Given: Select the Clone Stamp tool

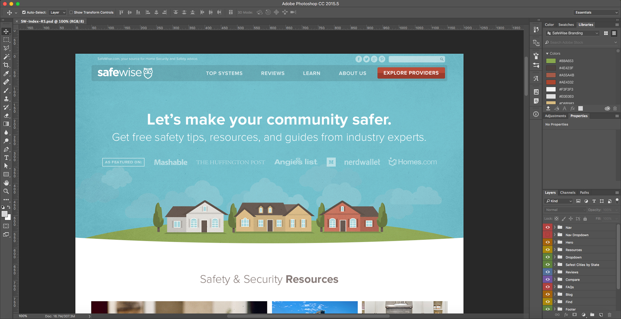Looking at the screenshot, I should tap(6, 99).
